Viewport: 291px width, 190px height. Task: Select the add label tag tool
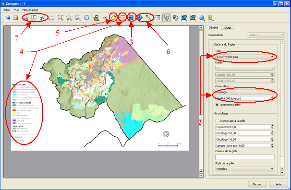pos(113,18)
